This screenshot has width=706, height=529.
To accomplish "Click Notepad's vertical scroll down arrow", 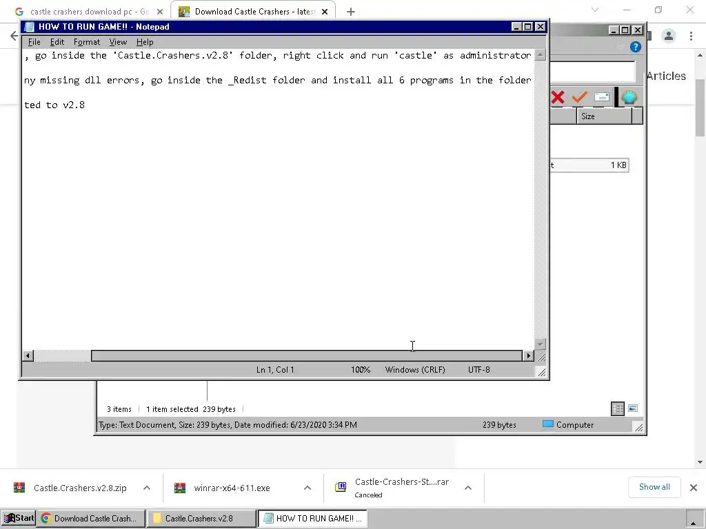I will (x=541, y=344).
